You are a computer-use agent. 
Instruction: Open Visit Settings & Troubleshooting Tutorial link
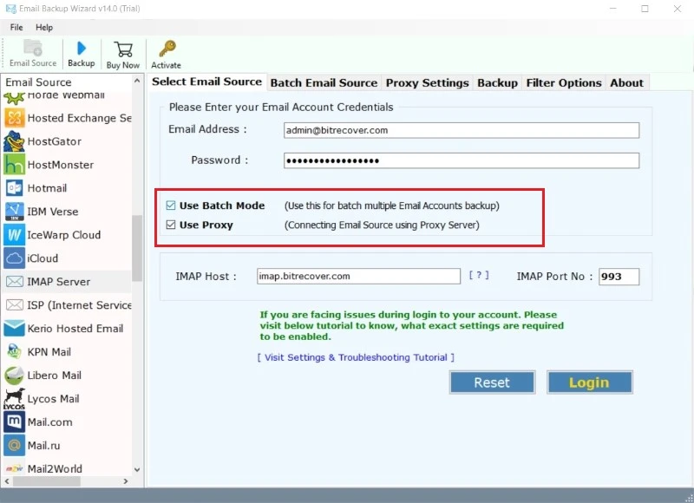click(x=356, y=357)
